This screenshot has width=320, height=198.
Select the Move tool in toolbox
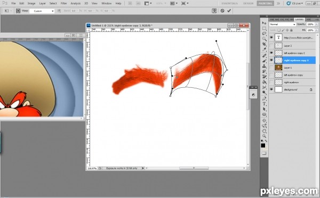pos(264,23)
